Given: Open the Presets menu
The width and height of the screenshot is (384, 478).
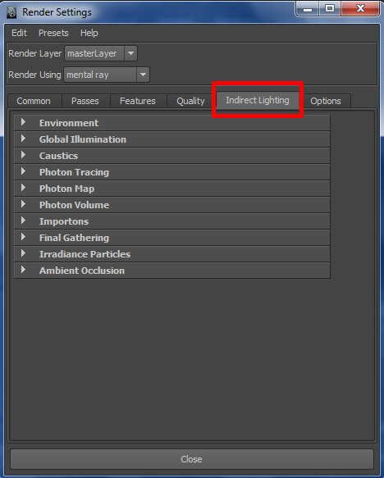Looking at the screenshot, I should point(53,33).
